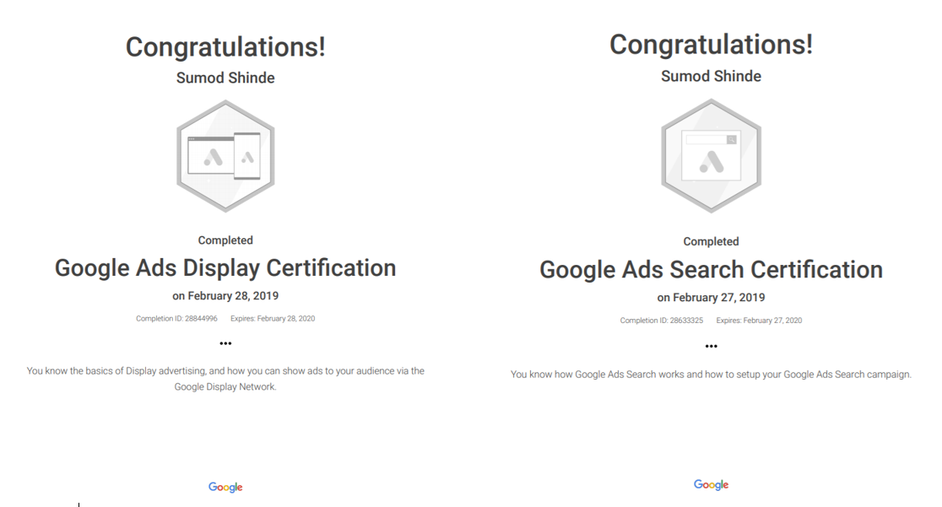This screenshot has width=942, height=507.
Task: Click the Sumod Shinde name on the Search certificate
Action: click(712, 76)
